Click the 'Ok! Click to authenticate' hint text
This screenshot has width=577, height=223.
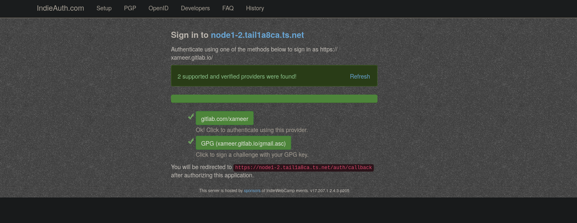coord(251,130)
